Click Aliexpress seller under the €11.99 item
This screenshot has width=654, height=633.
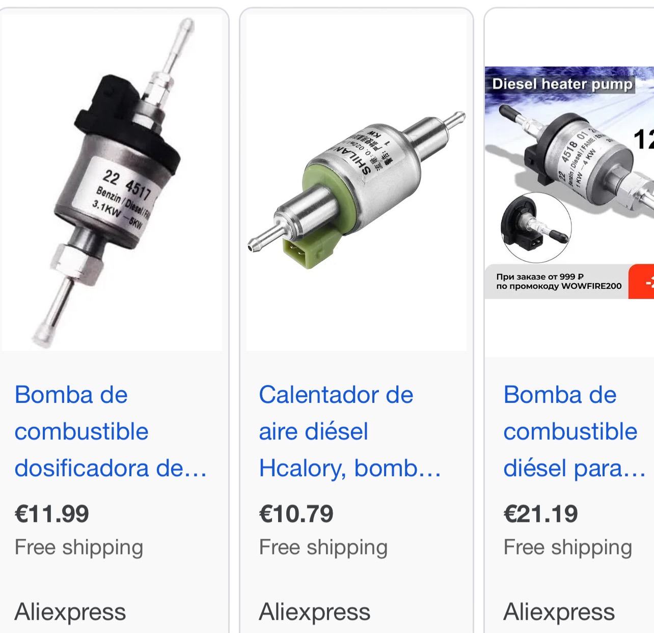coord(70,612)
